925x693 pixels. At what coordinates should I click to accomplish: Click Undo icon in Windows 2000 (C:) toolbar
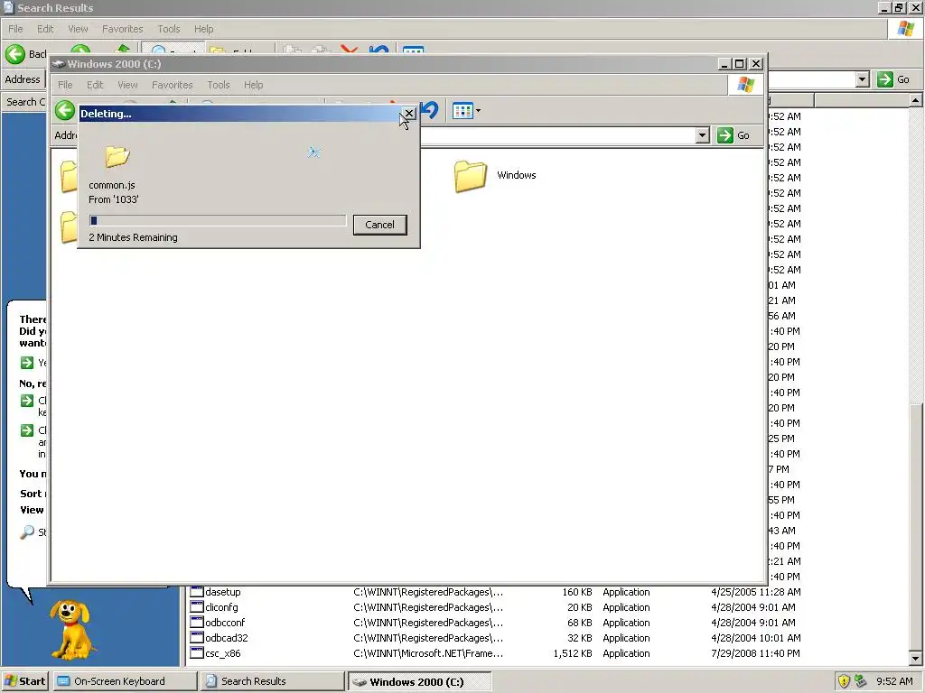tap(431, 110)
